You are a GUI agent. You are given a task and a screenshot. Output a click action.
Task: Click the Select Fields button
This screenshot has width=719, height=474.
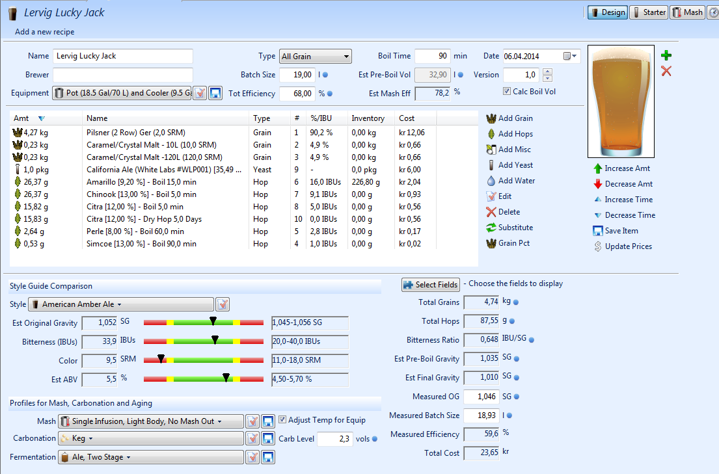point(431,285)
